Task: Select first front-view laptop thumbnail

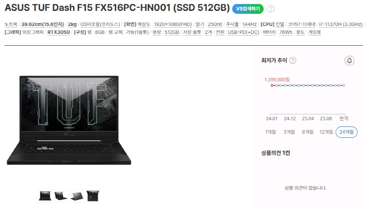Action: (x=45, y=196)
